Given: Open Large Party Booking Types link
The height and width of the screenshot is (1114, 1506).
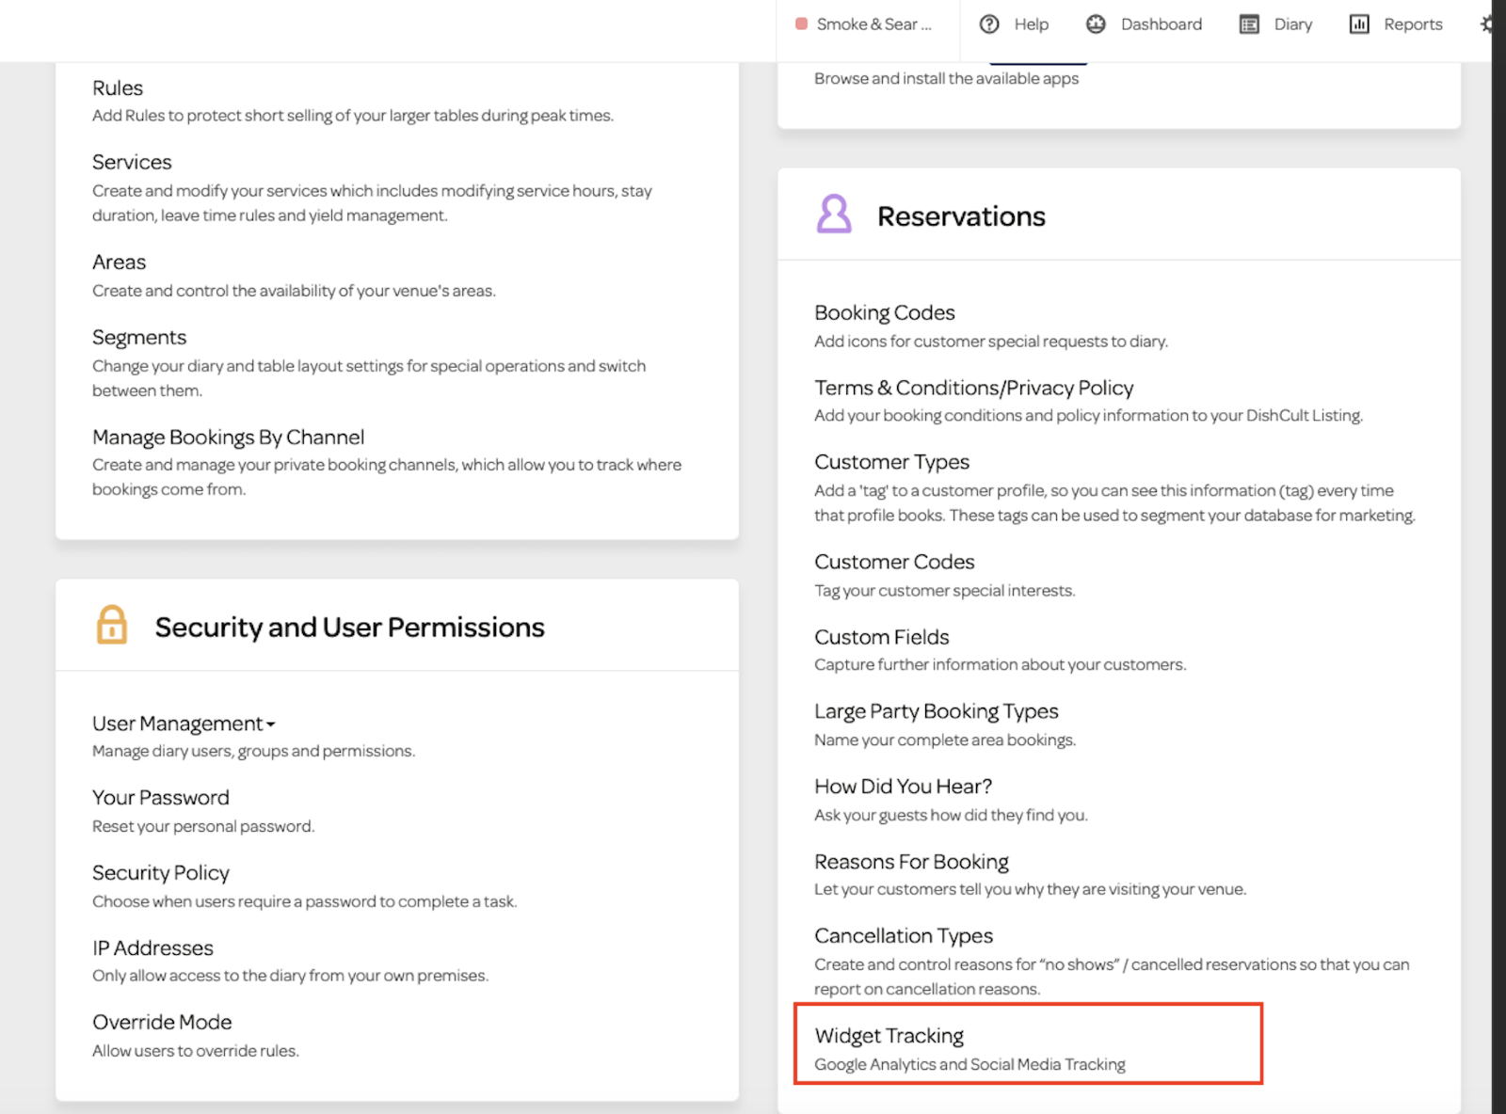Looking at the screenshot, I should tap(936, 712).
